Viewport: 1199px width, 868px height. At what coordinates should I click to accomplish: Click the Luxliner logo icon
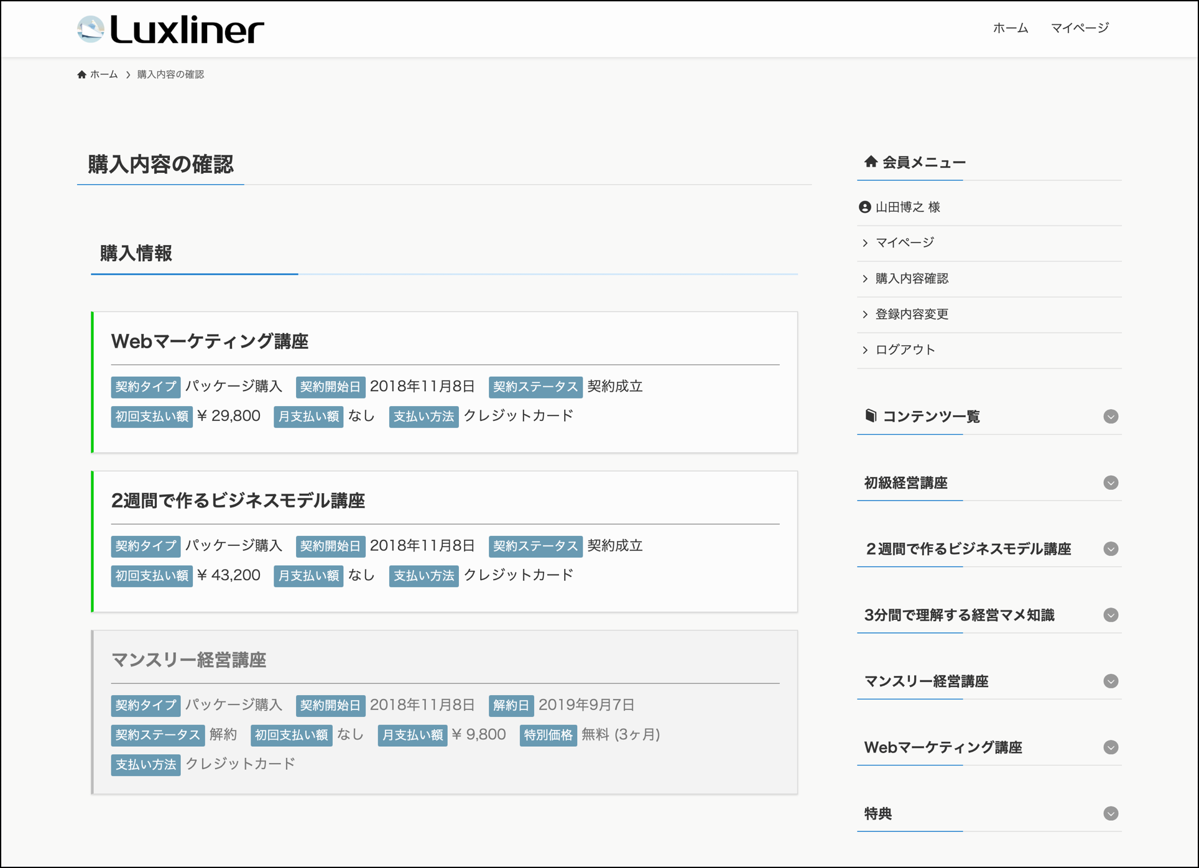coord(91,29)
